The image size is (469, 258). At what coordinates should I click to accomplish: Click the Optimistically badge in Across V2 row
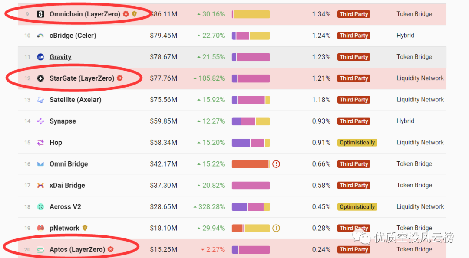point(357,207)
